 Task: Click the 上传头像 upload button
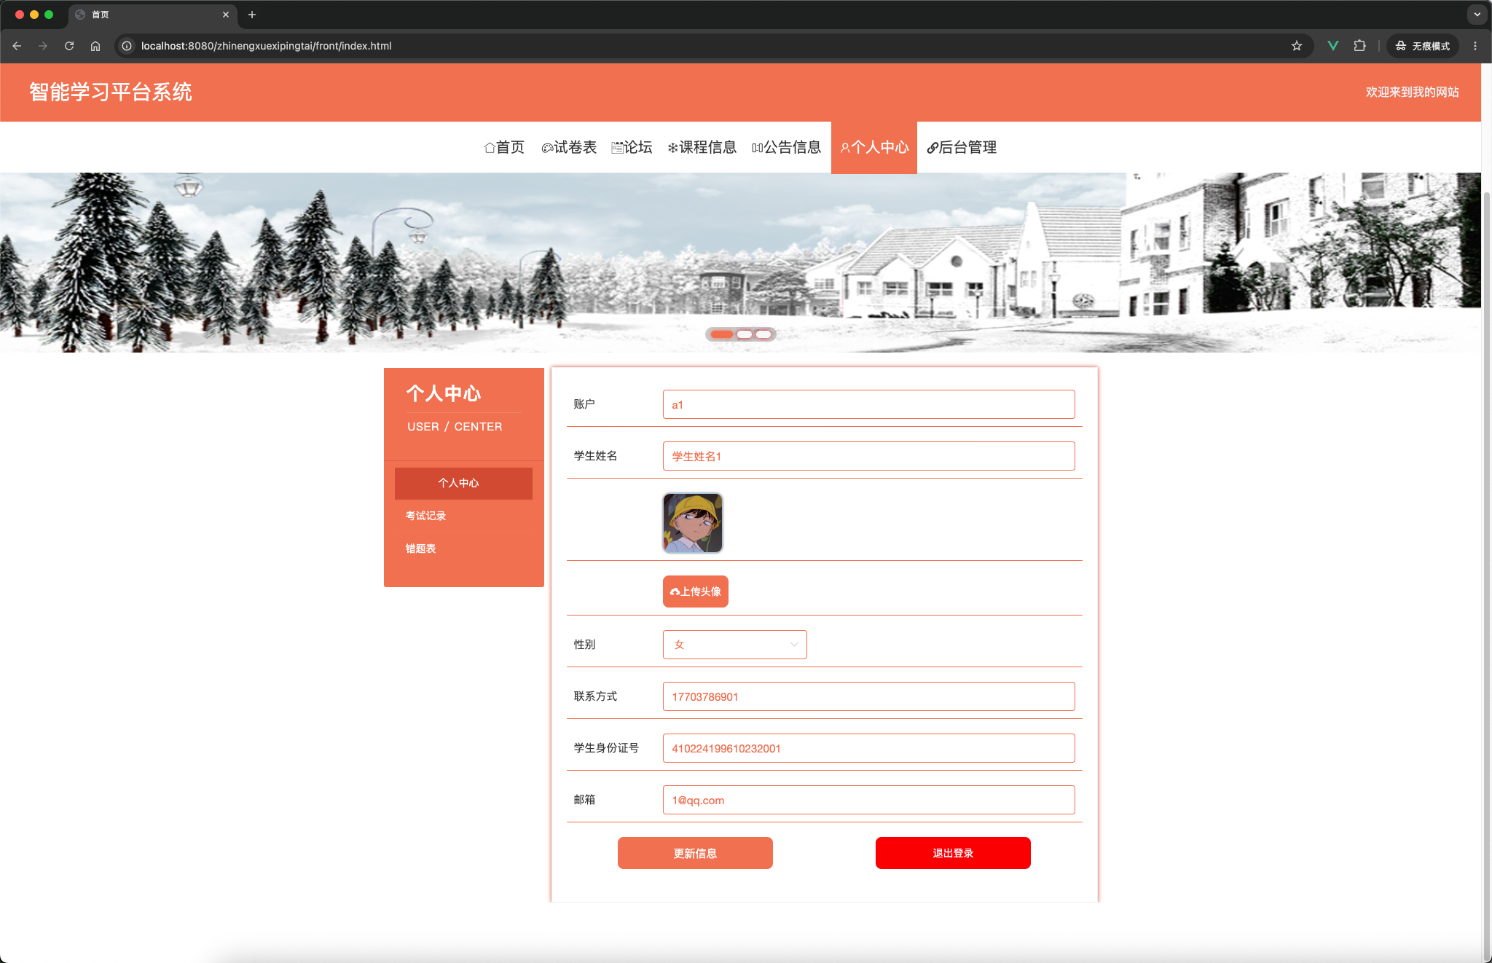[696, 591]
